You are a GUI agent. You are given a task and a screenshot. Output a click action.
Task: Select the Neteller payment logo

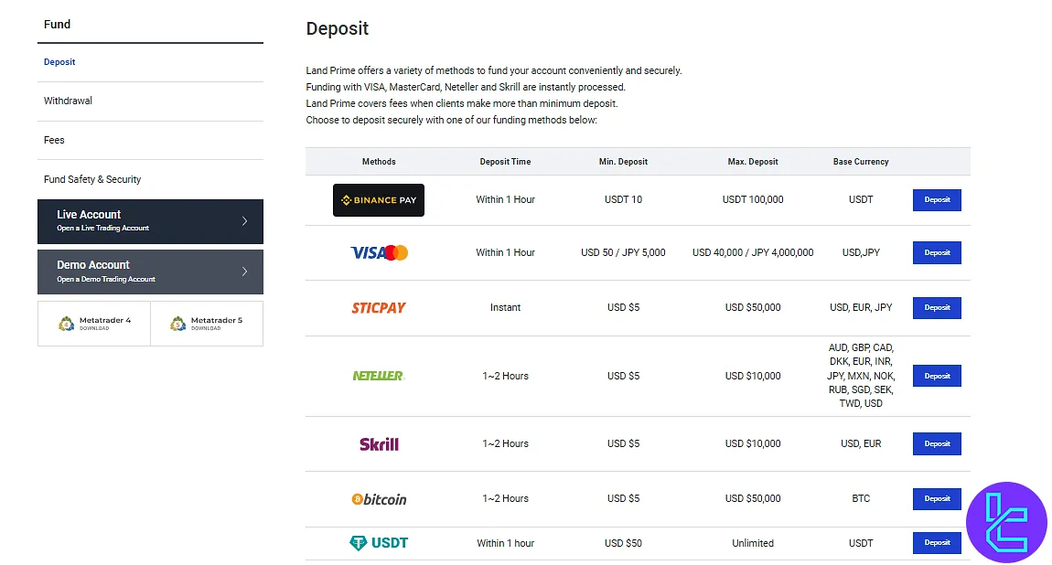[378, 375]
